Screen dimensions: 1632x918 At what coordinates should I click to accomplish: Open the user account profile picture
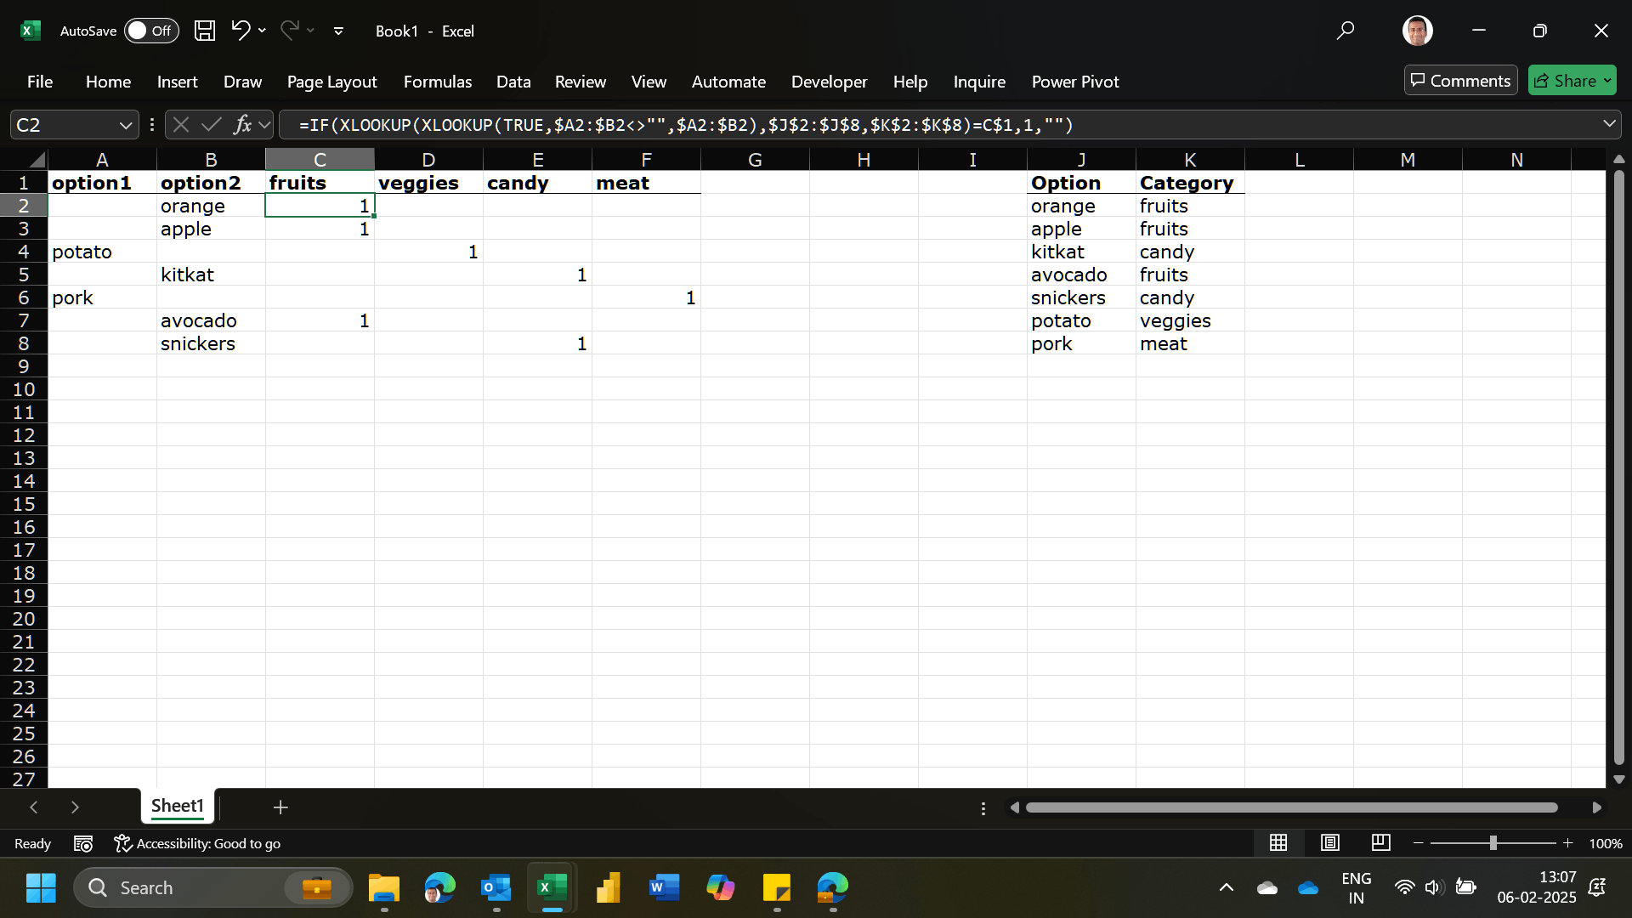pyautogui.click(x=1417, y=31)
